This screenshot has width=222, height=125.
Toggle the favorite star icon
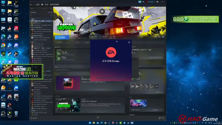(x=163, y=37)
